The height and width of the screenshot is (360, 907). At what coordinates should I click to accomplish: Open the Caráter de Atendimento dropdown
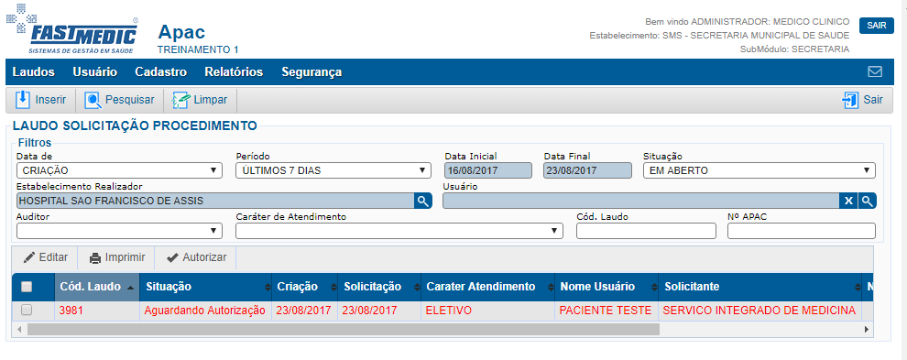[399, 230]
